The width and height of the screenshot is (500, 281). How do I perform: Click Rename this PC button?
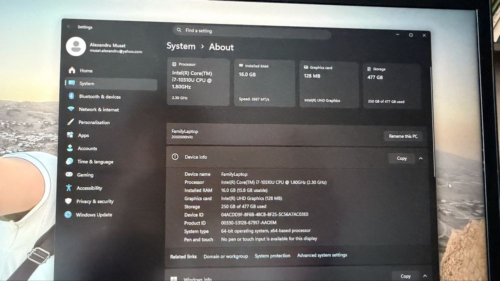(x=403, y=136)
